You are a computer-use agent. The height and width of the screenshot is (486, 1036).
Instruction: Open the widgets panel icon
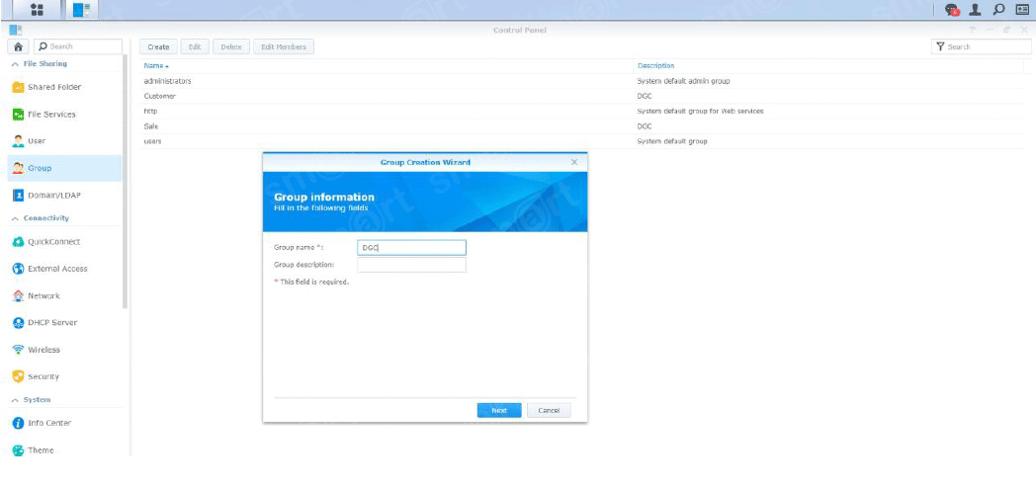[1021, 9]
